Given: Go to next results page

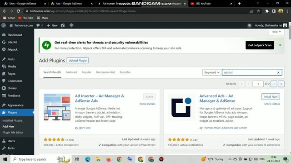Looking at the screenshot, I should point(274,84).
